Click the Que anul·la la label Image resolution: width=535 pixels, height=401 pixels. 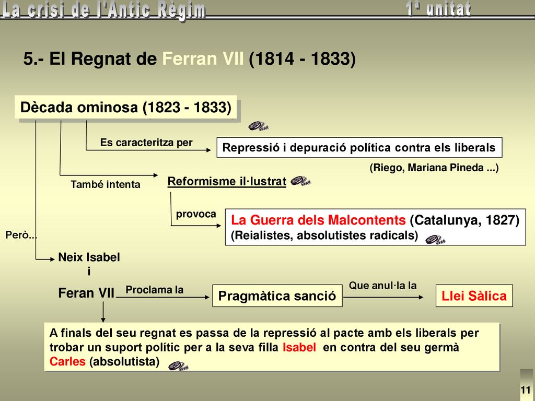tap(382, 286)
